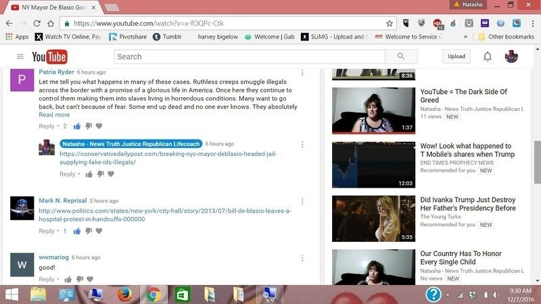Open the Tumblr bookmark

pos(167,36)
